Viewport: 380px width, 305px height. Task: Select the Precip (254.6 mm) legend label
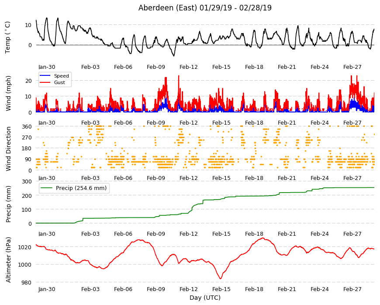(x=81, y=188)
